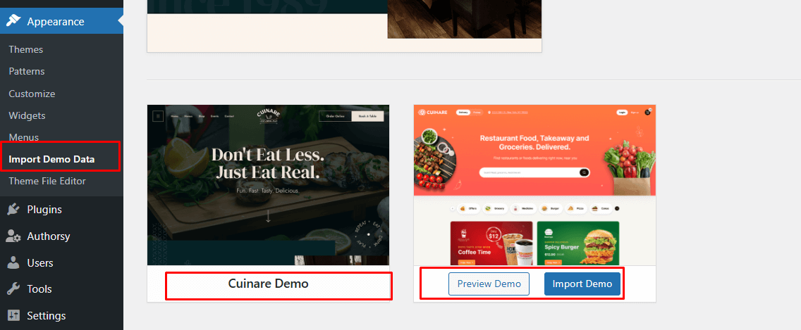Click the Cuinare Demo title

269,284
